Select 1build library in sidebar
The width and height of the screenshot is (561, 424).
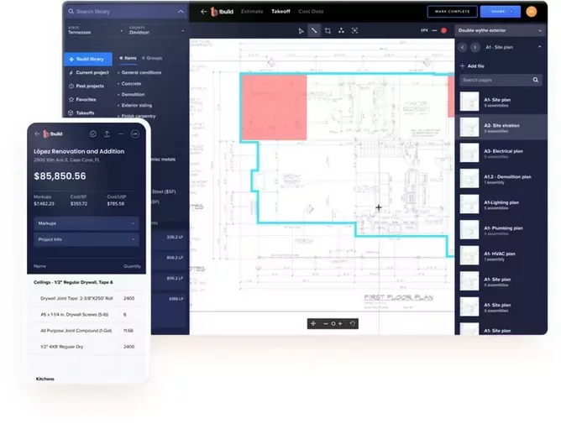pyautogui.click(x=88, y=59)
